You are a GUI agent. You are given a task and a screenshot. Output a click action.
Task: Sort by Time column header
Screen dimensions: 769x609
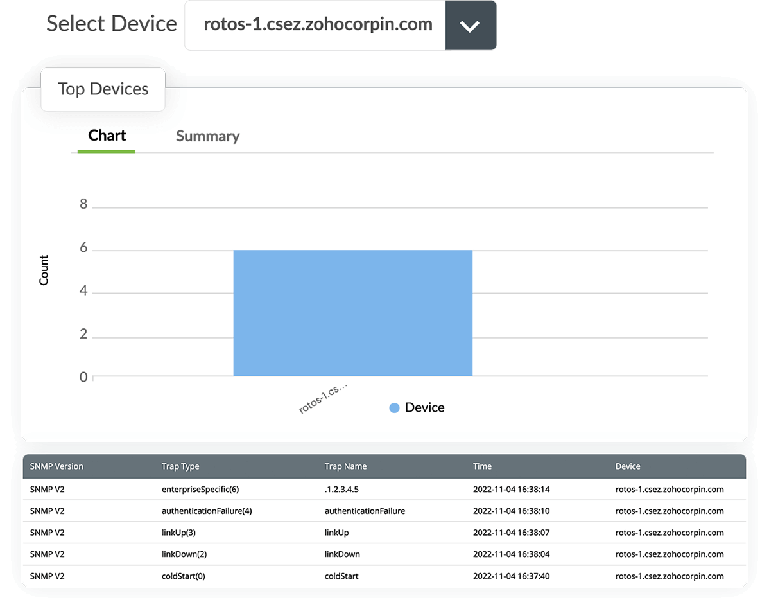point(482,466)
